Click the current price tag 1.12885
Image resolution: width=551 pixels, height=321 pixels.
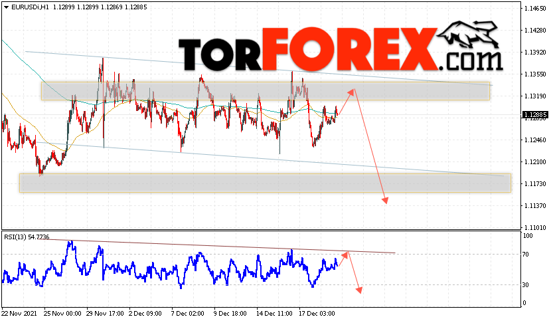click(x=535, y=115)
